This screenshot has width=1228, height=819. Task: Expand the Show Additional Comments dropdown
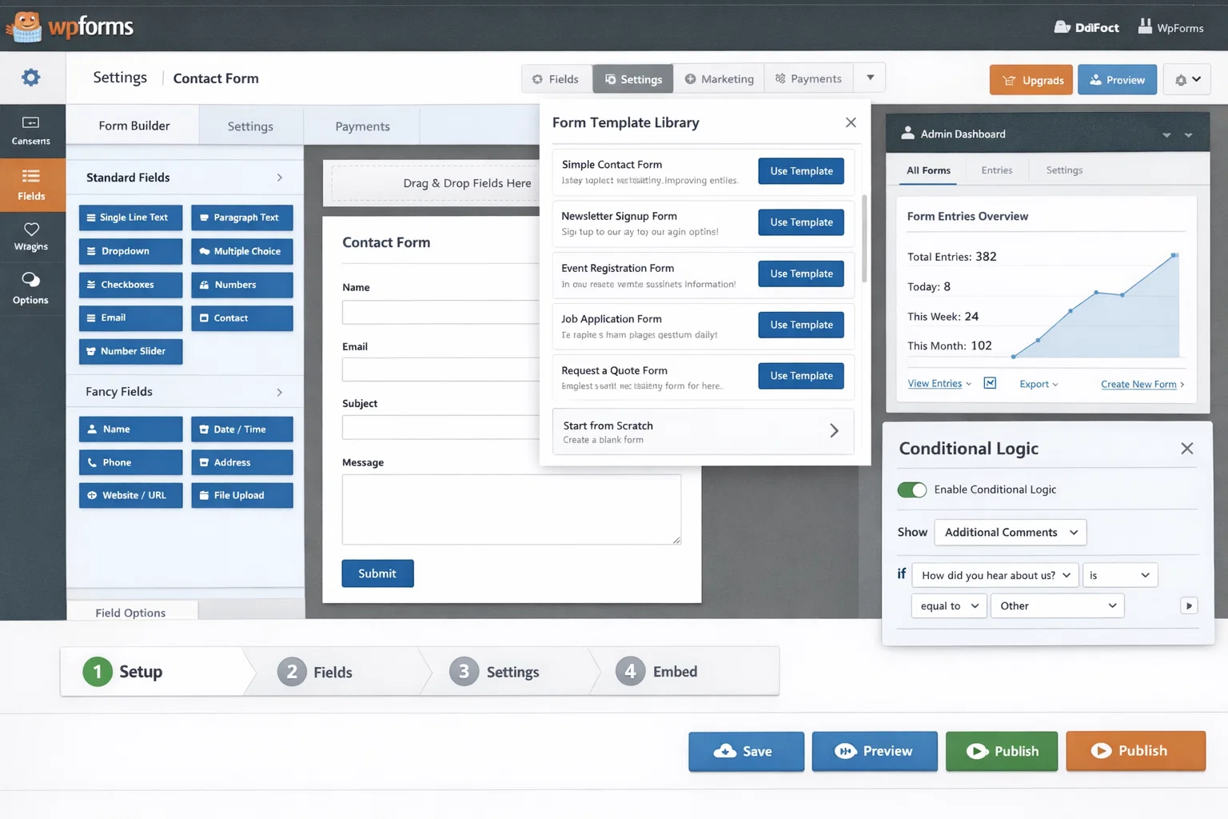[x=1010, y=533]
